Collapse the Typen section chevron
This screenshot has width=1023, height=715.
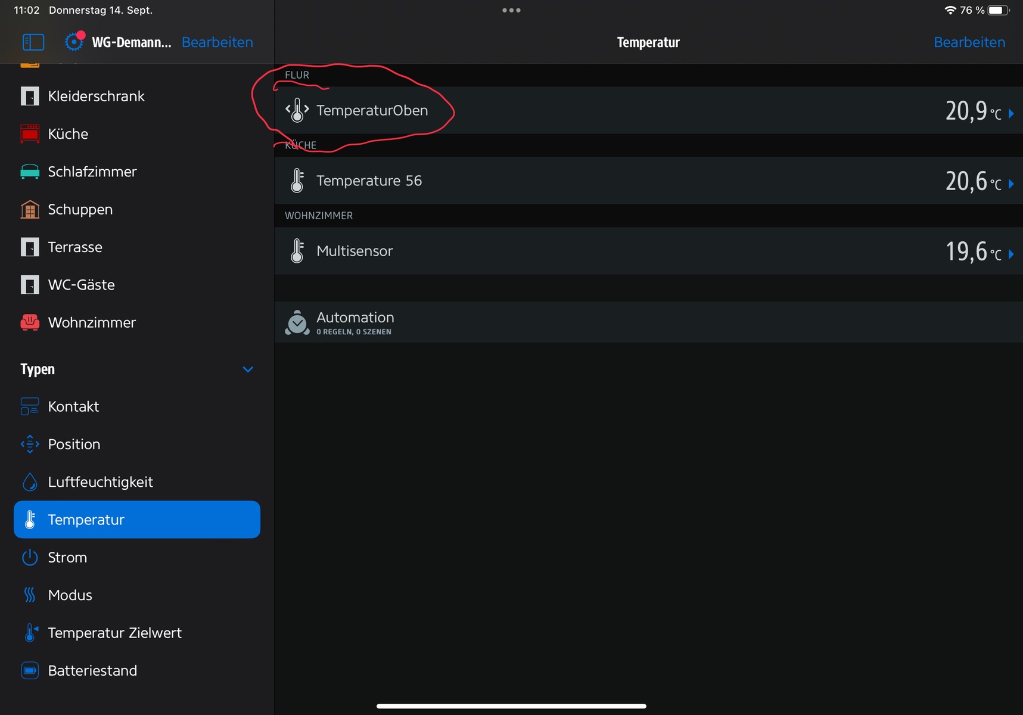pyautogui.click(x=248, y=369)
